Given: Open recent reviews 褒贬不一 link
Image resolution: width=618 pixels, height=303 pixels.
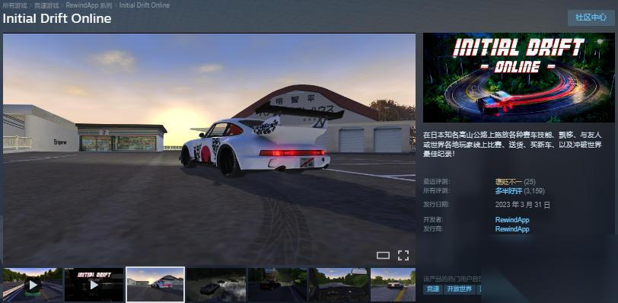Looking at the screenshot, I should 508,182.
